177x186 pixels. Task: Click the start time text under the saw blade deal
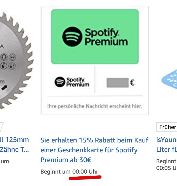pos(5,161)
